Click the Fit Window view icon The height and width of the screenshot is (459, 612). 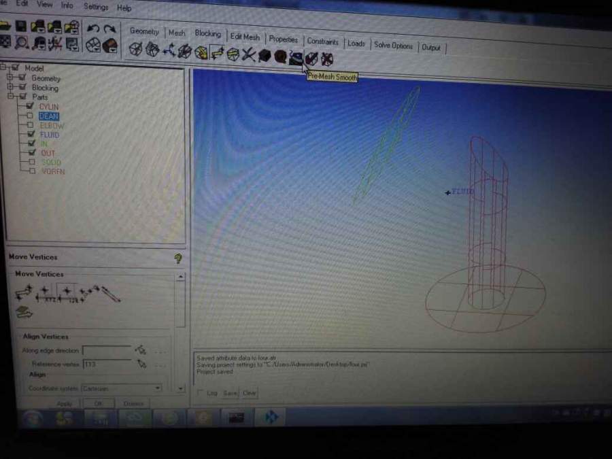5,41
